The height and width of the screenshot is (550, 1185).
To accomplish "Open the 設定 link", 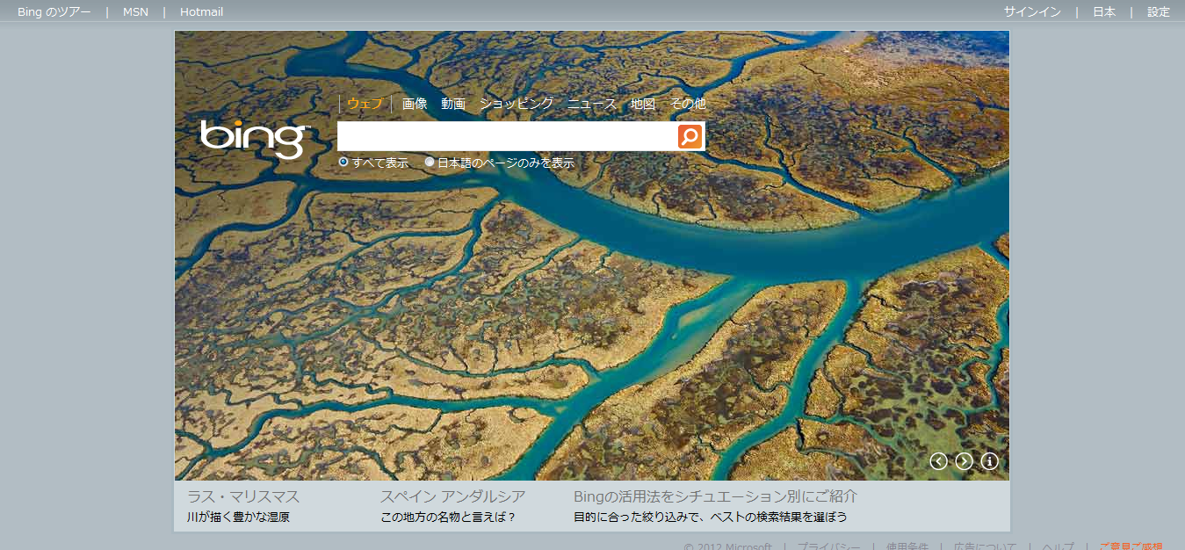I will click(x=1159, y=11).
